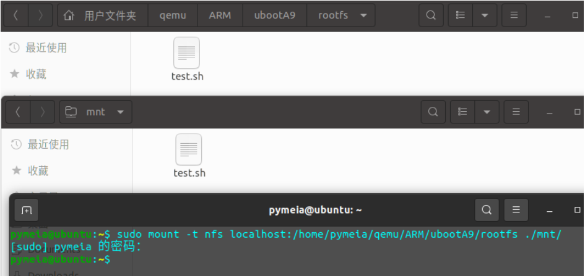Viewport: 585px width, 276px height.
Task: Select the ubootA9 breadcrumb segment
Action: coord(275,15)
